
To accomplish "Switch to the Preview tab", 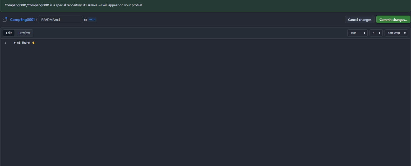I will coord(24,33).
